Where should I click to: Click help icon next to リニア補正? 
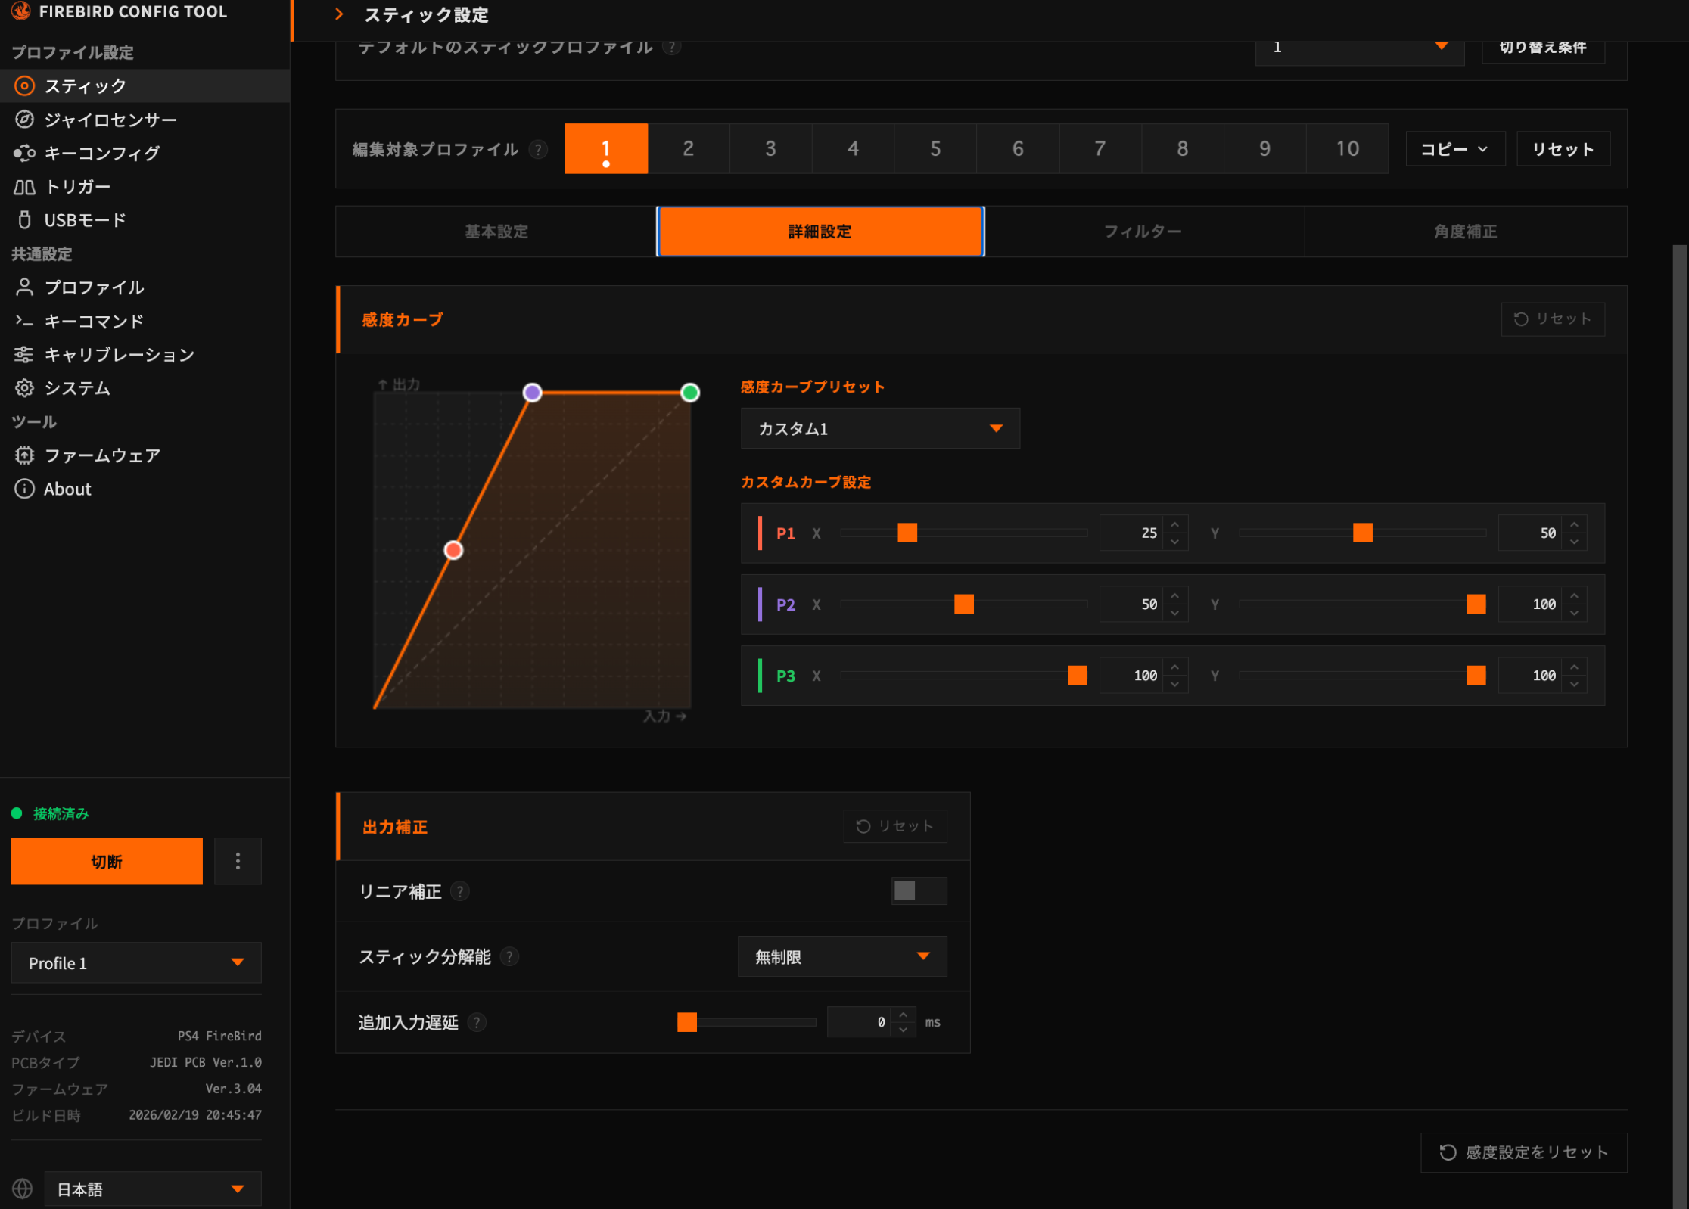click(460, 891)
